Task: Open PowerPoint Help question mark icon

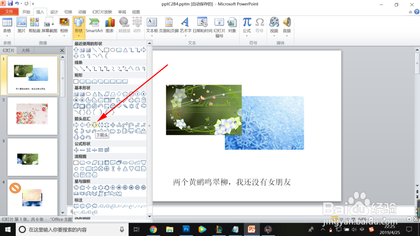Action: pyautogui.click(x=417, y=12)
